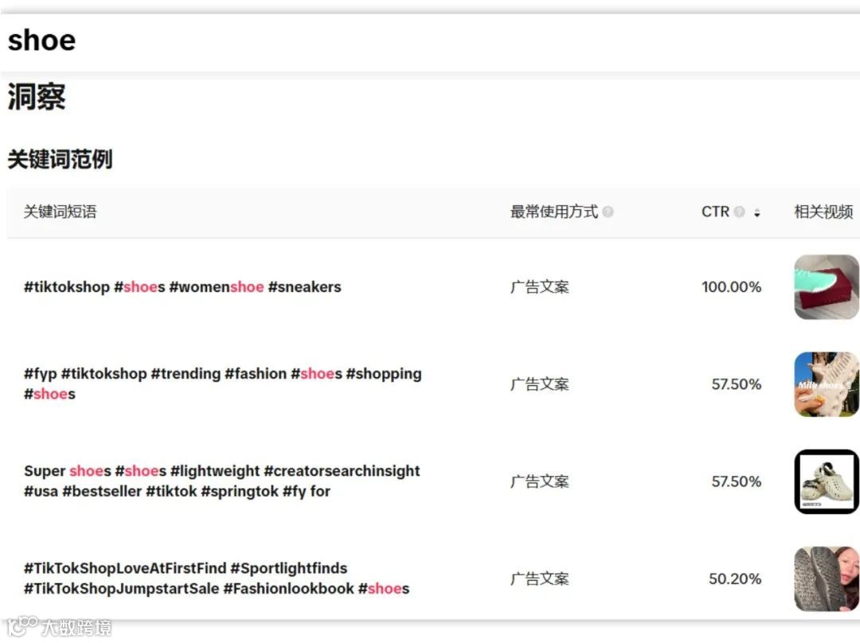860x643 pixels.
Task: Click the 50.20% CTR value
Action: (735, 579)
